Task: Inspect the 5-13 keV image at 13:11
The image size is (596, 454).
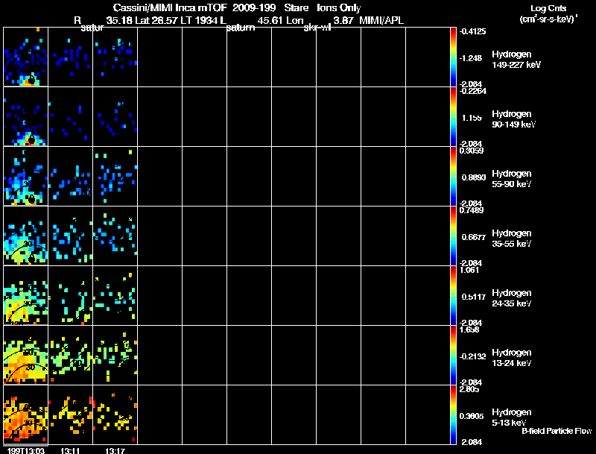Action: pos(70,414)
